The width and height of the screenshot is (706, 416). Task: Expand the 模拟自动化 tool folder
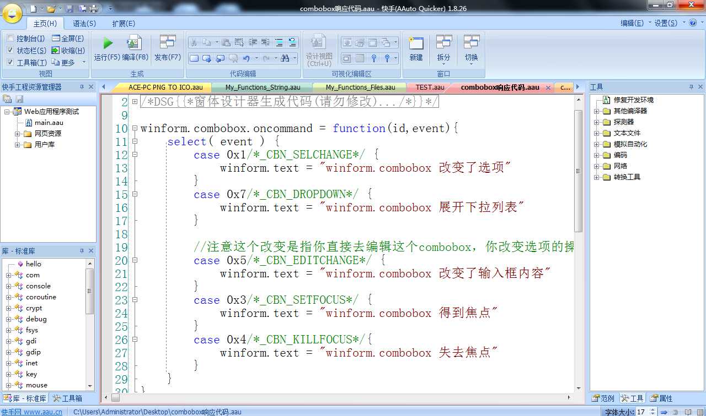point(597,144)
